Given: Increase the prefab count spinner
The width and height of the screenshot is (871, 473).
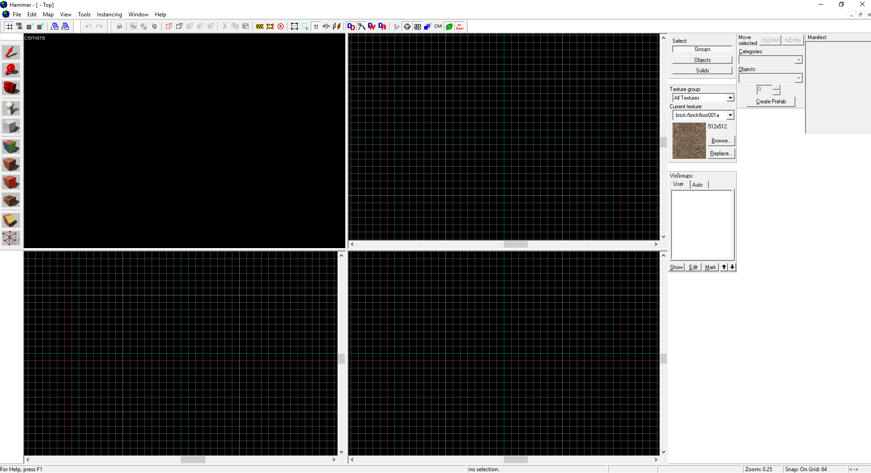Looking at the screenshot, I should [x=776, y=87].
